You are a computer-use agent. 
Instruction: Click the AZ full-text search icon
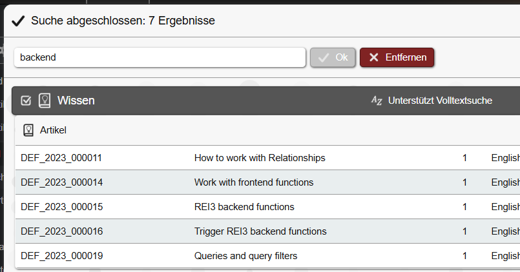pyautogui.click(x=377, y=101)
